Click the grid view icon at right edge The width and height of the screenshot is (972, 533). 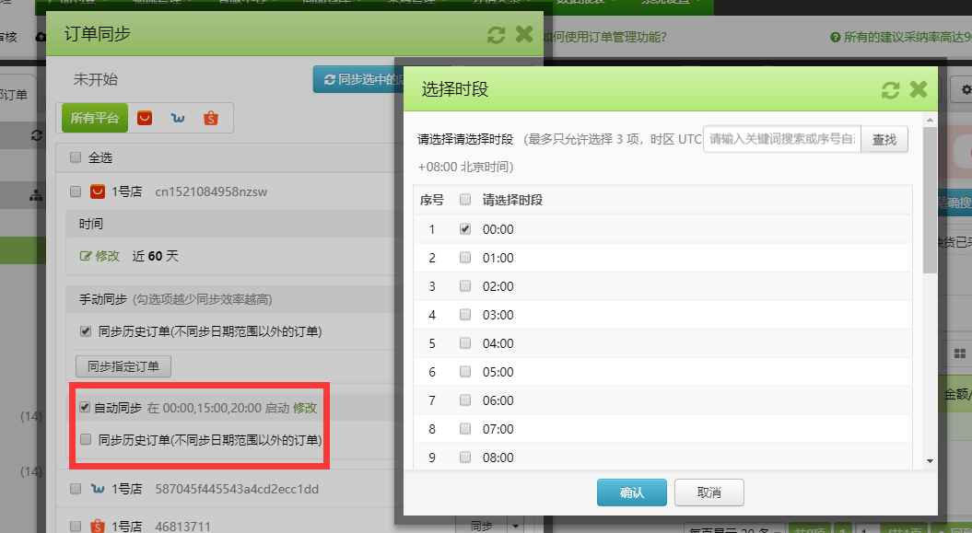click(x=960, y=353)
